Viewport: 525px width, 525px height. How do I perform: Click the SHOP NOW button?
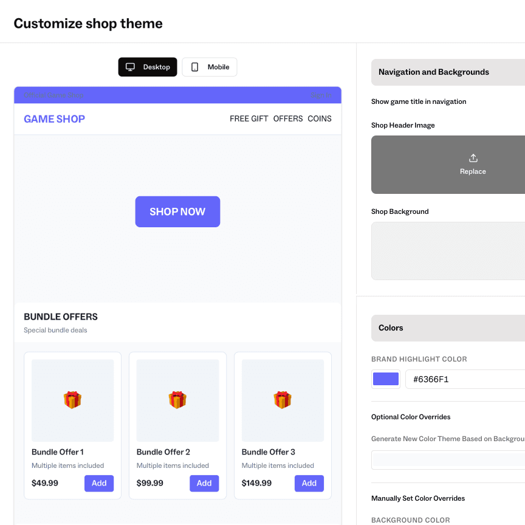click(x=177, y=211)
